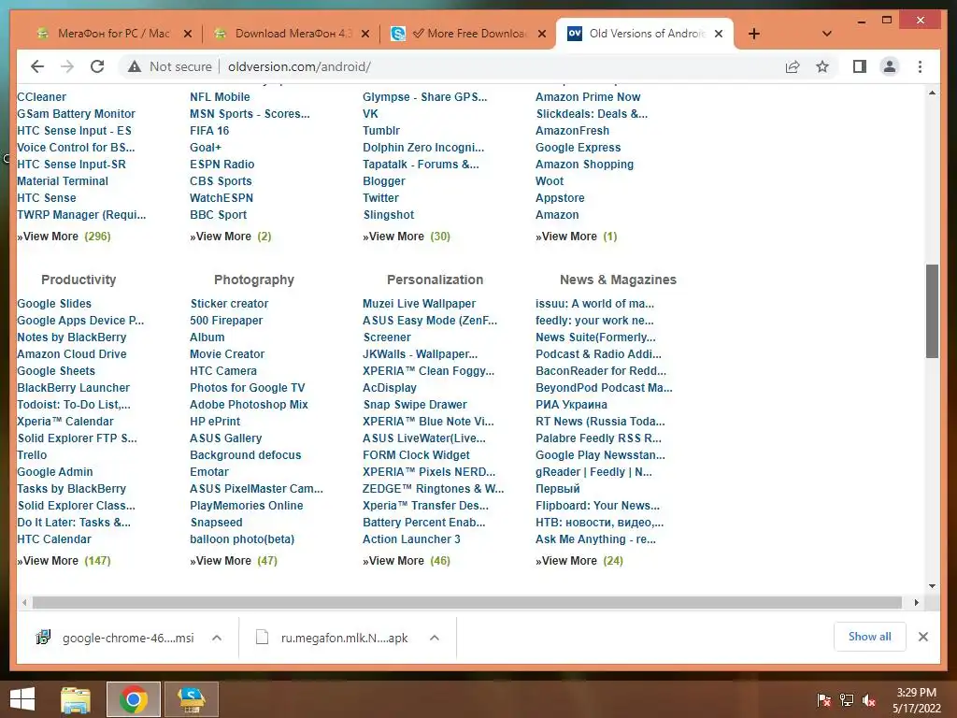Open the installer app in taskbar

click(x=191, y=699)
